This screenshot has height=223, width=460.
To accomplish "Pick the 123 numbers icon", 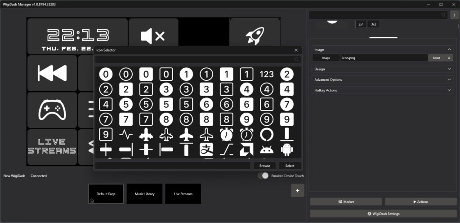I will coord(267,74).
